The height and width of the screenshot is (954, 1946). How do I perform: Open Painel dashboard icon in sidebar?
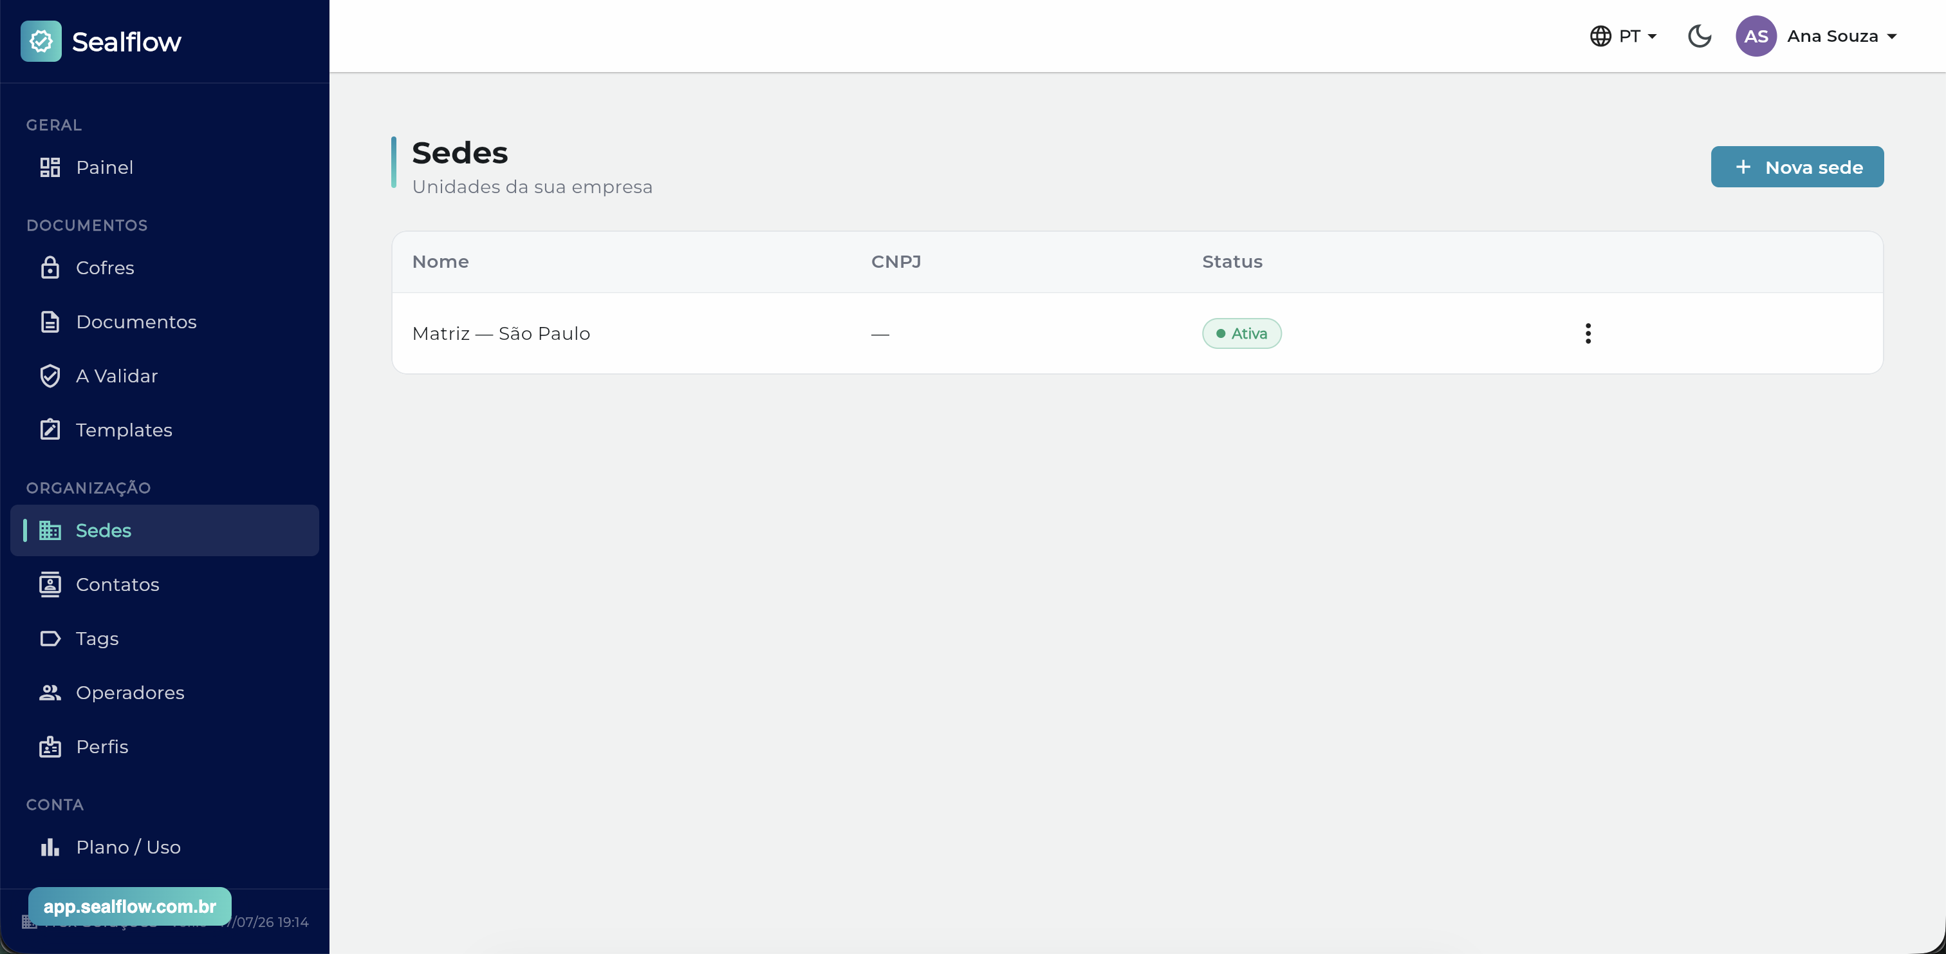point(50,167)
